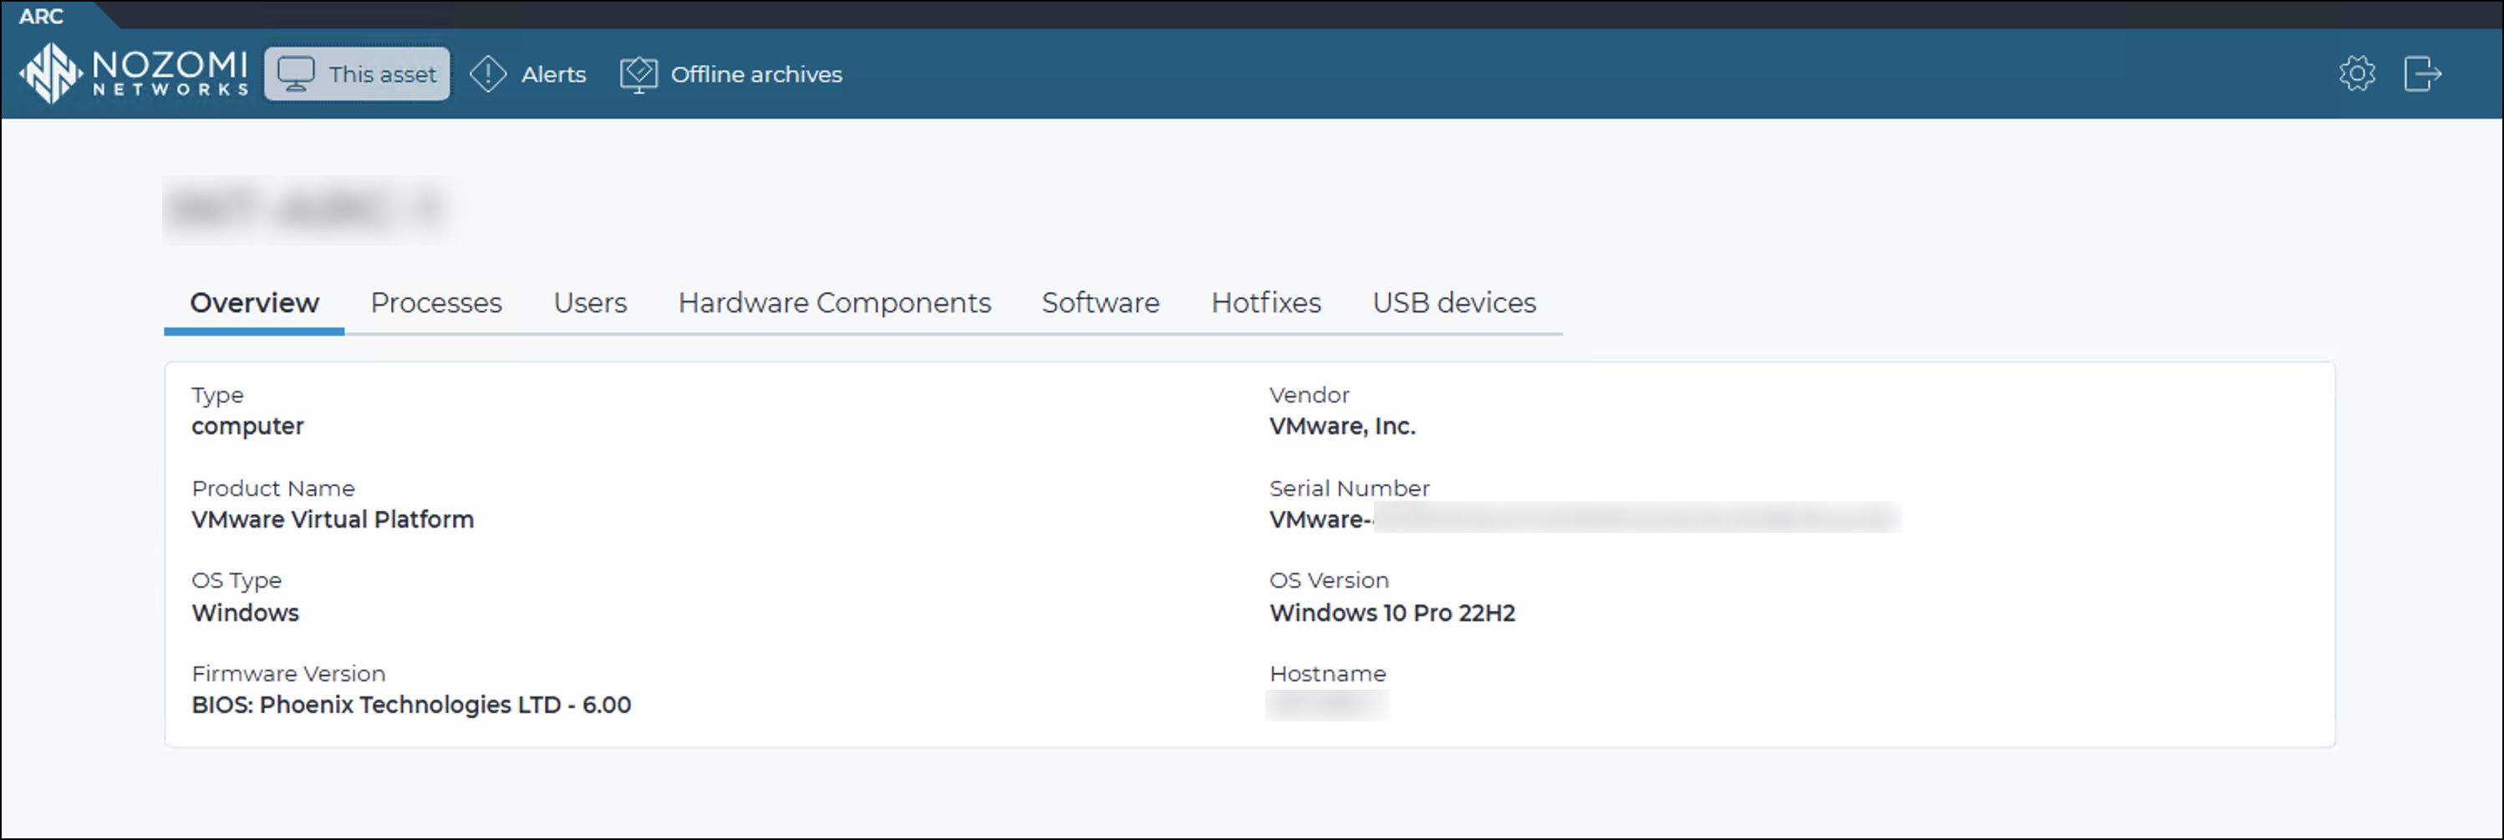Viewport: 2504px width, 840px height.
Task: Click the monitor icon in This asset
Action: [x=296, y=73]
